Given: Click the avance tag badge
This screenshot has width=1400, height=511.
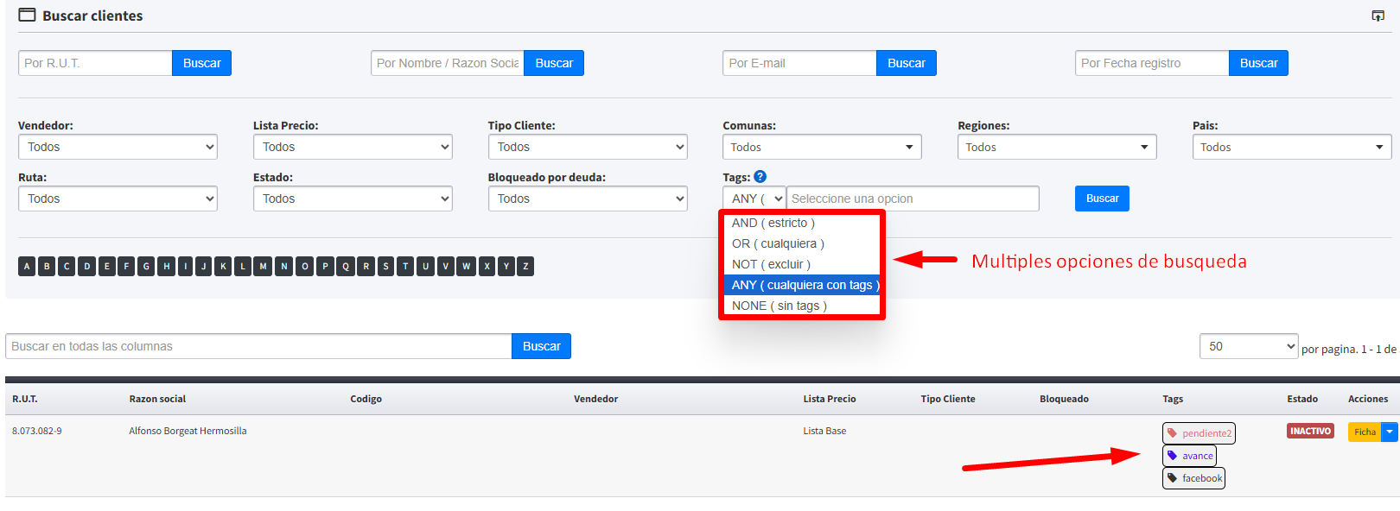Looking at the screenshot, I should click(x=1189, y=456).
